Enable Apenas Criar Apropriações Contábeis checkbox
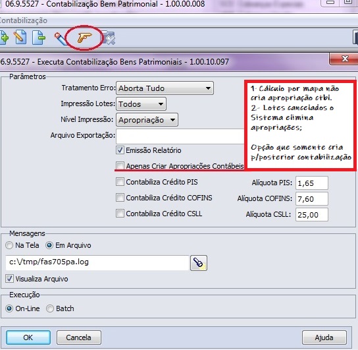The height and width of the screenshot is (350, 358). click(120, 165)
